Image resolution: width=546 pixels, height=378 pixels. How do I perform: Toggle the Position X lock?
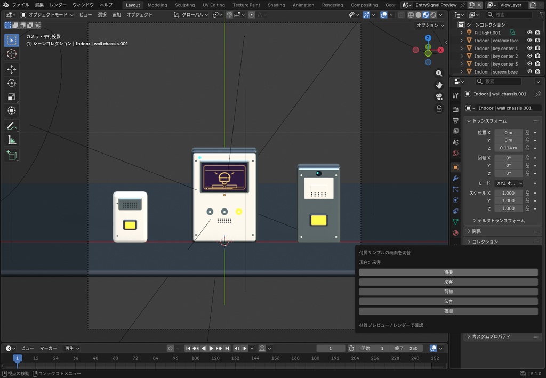coord(527,133)
